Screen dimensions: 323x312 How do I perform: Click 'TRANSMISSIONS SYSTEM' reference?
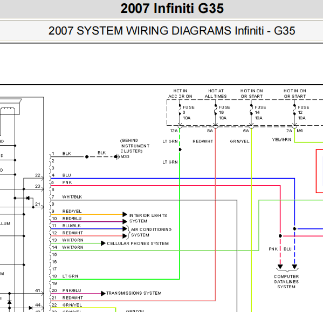click(134, 293)
